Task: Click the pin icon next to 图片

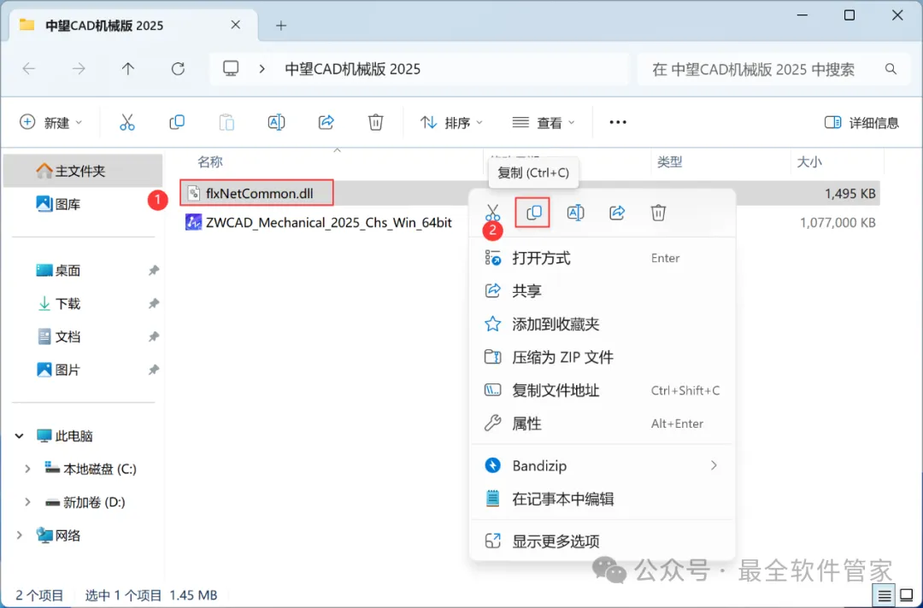Action: coord(153,370)
